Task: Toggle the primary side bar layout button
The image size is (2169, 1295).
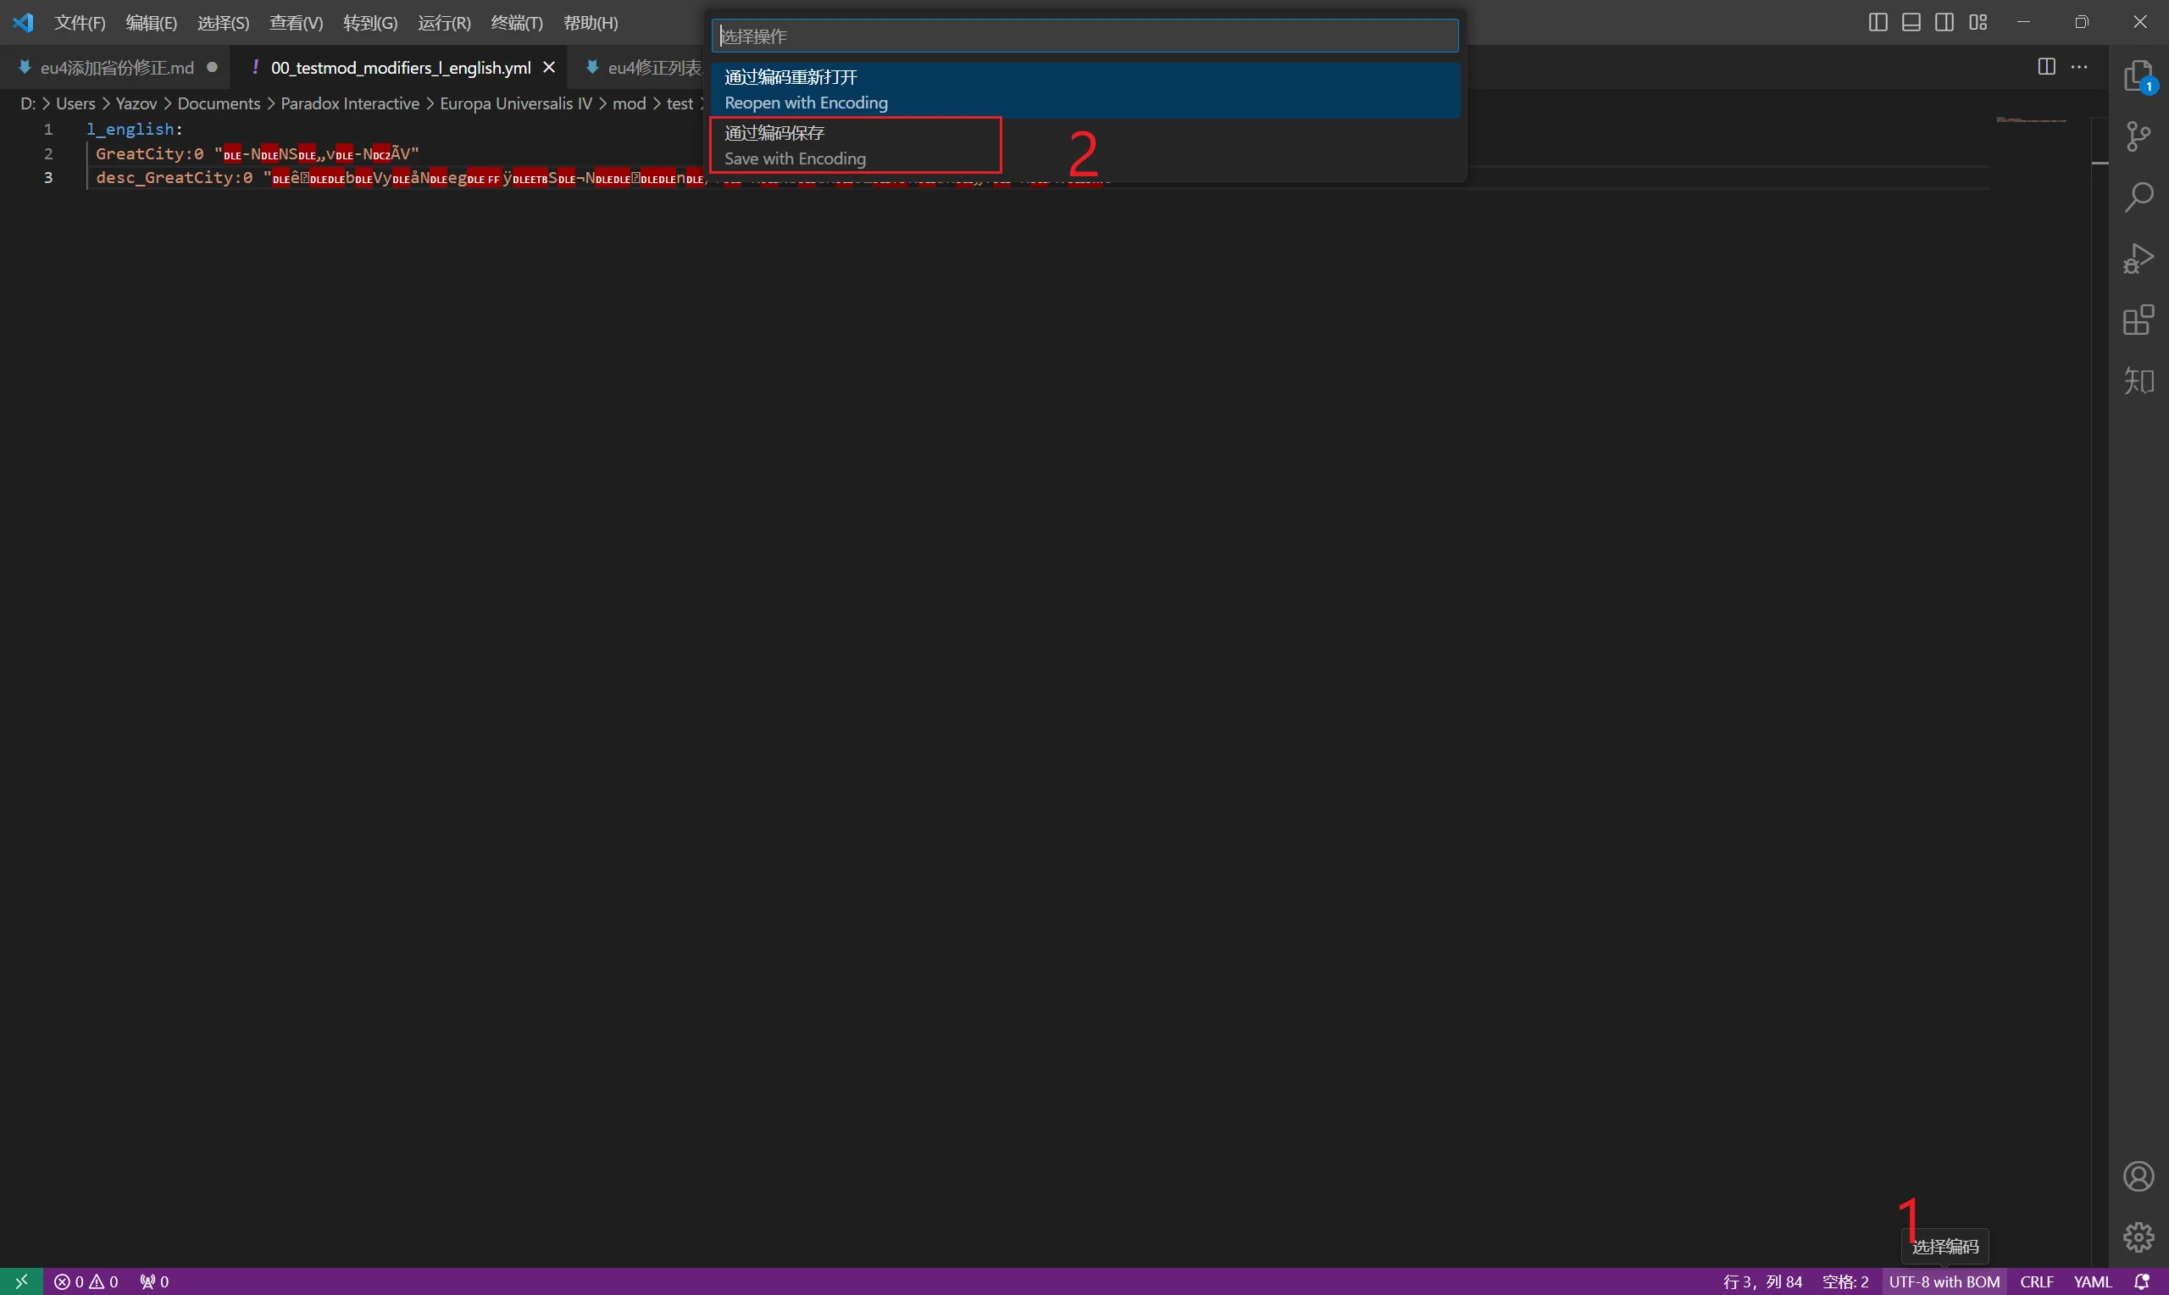Action: click(x=1878, y=23)
